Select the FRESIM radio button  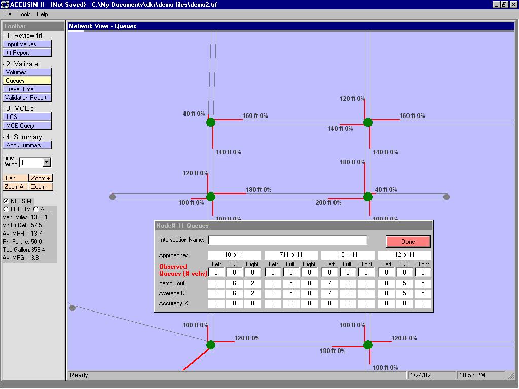point(6,209)
